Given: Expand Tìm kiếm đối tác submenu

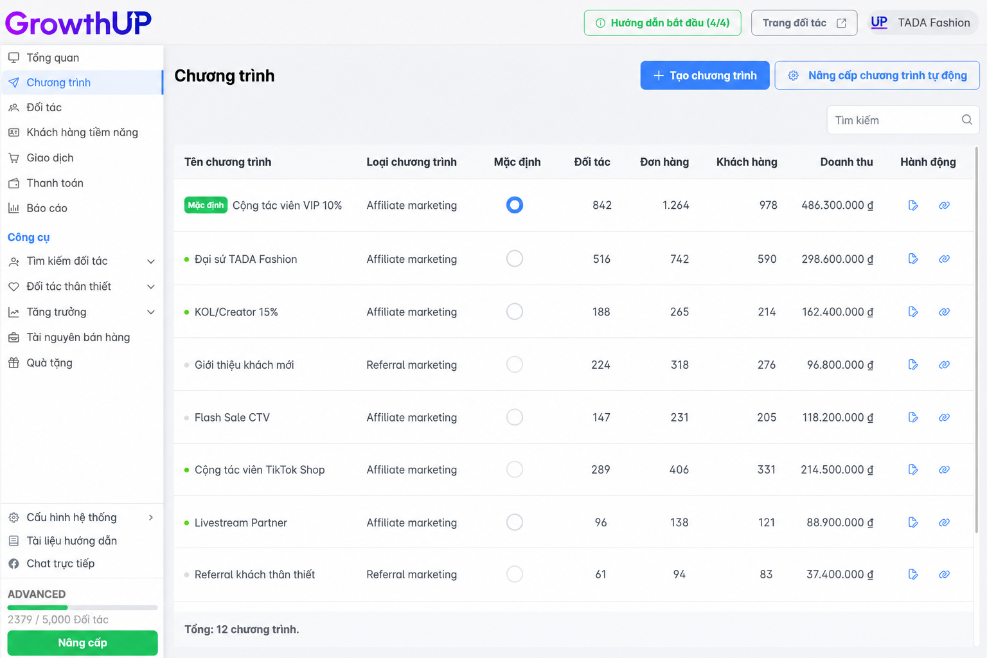Looking at the screenshot, I should [151, 262].
